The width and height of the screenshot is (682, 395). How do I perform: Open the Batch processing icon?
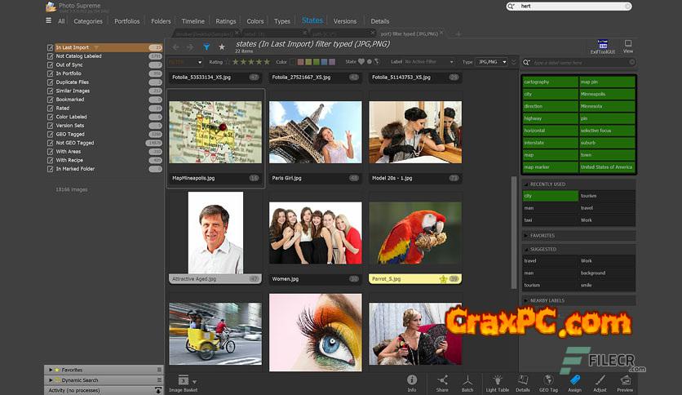coord(467,381)
